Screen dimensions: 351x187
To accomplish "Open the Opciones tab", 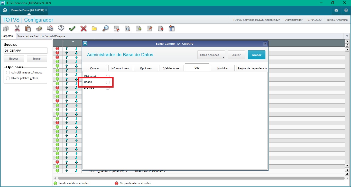I will [146, 68].
